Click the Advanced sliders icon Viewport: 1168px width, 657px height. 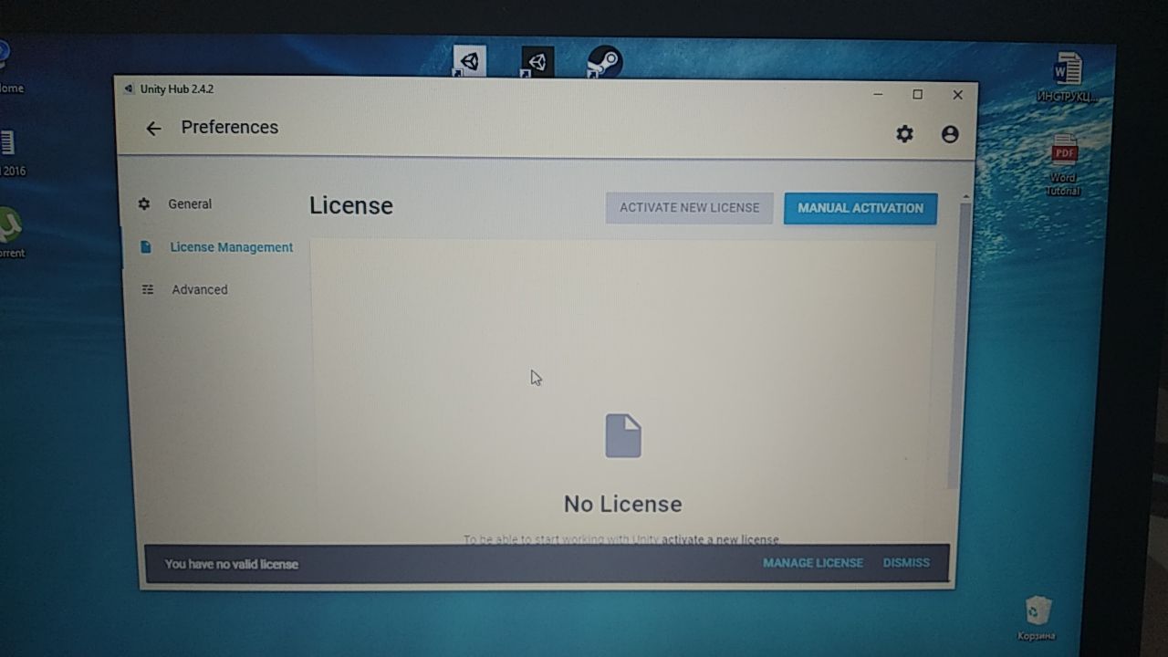148,290
